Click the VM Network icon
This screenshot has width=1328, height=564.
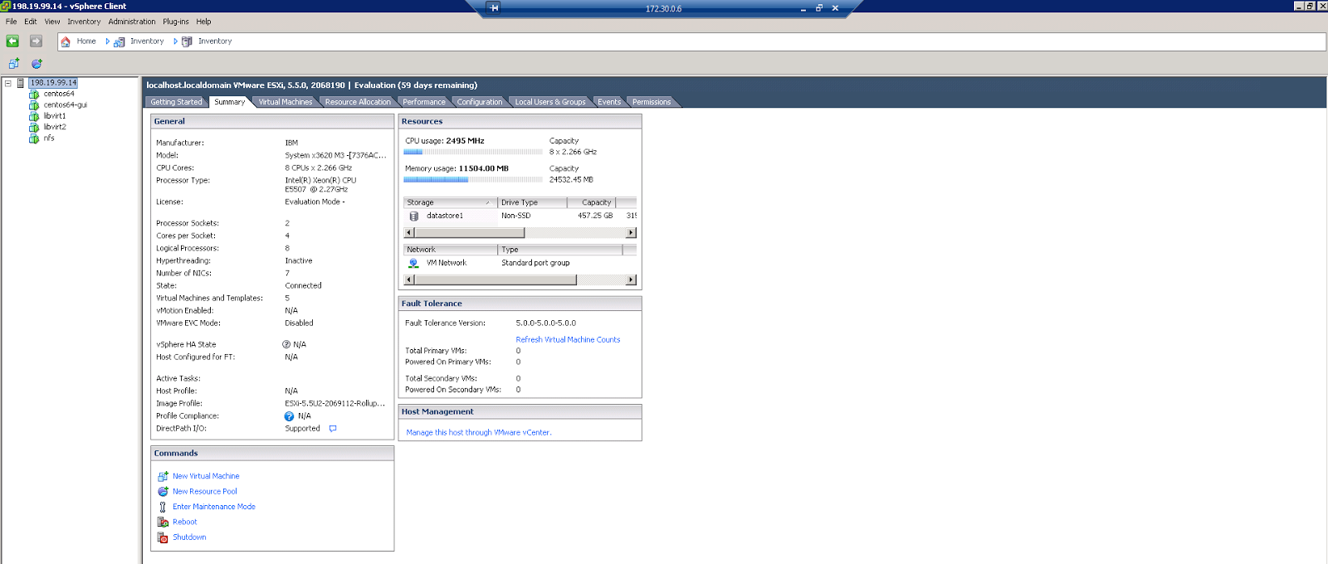pyautogui.click(x=413, y=263)
